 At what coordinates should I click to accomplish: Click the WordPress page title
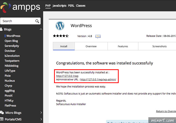[x=81, y=26]
